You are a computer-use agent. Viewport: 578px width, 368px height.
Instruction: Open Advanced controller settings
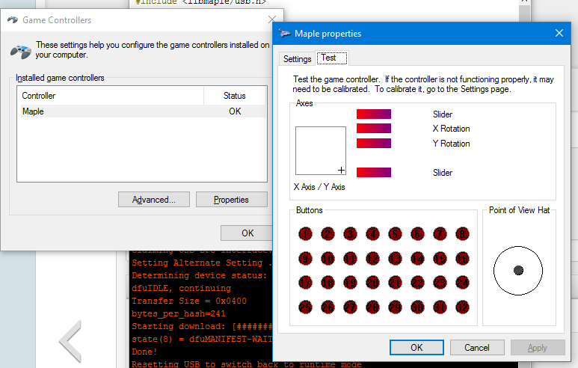tap(154, 200)
